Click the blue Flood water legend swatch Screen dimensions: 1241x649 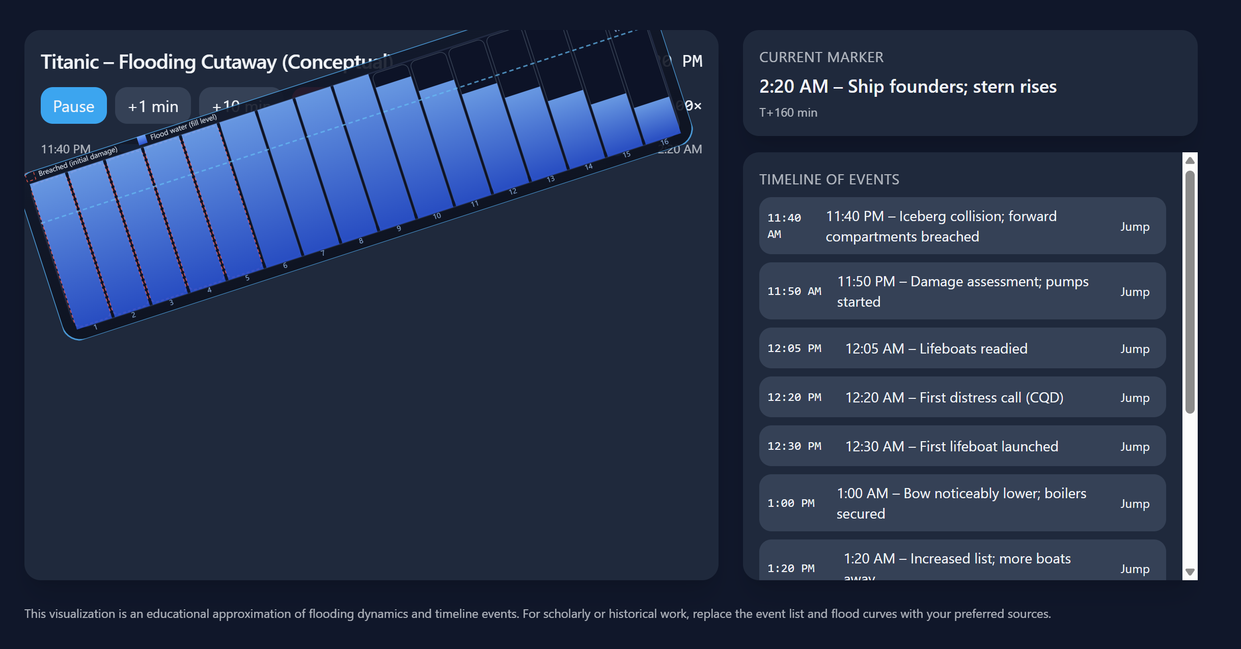(x=142, y=140)
